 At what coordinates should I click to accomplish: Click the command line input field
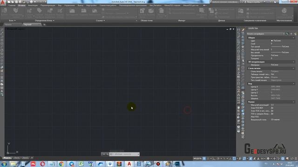pyautogui.click(x=124, y=154)
